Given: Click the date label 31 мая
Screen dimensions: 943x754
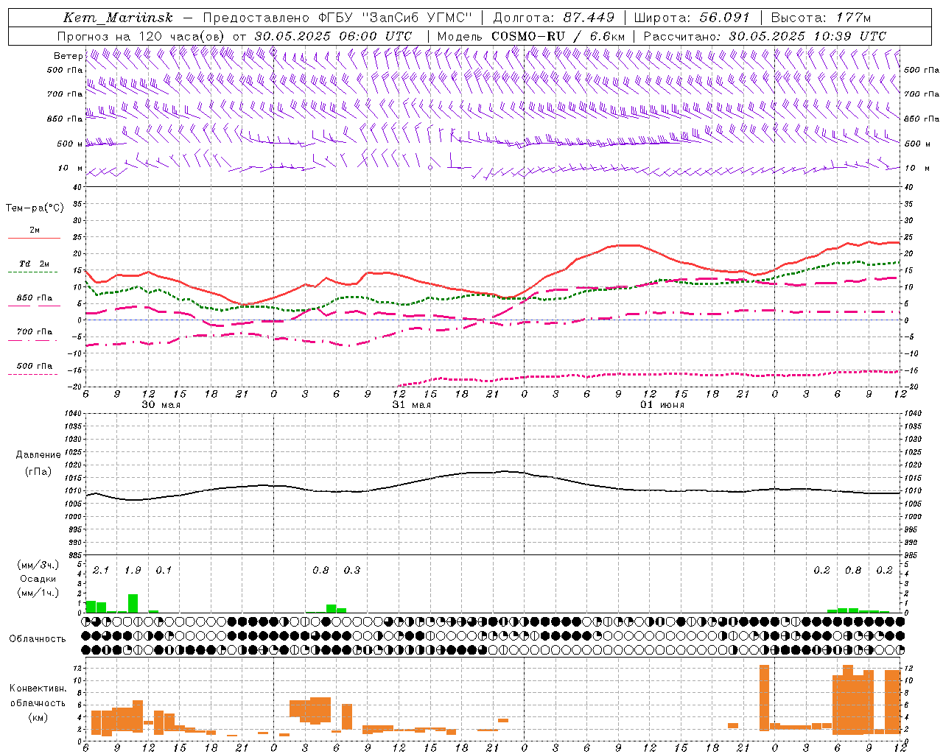Looking at the screenshot, I should click(x=411, y=405).
